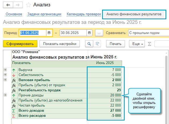Viewport: 169px width, 124px height.
Task: Switch to the Задачи организации tab
Action: point(44,14)
